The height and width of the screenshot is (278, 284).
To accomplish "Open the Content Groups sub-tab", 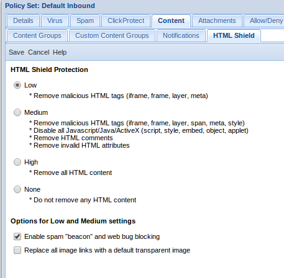I will click(37, 35).
